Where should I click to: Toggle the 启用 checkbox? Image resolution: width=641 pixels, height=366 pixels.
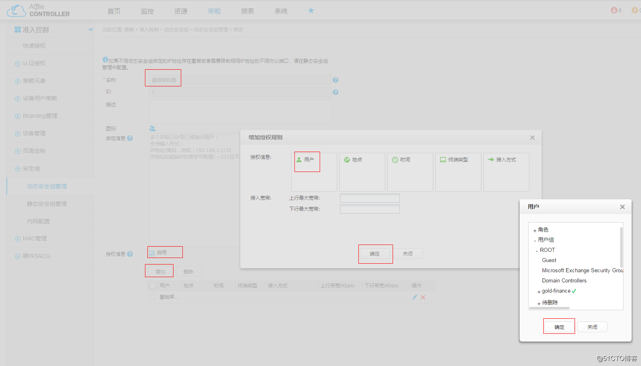coord(152,253)
